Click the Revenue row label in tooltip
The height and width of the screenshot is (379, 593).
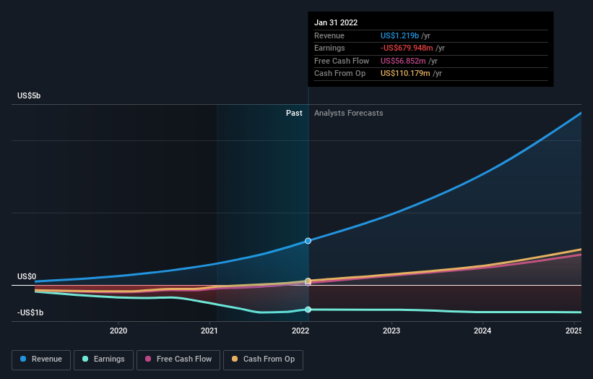329,35
